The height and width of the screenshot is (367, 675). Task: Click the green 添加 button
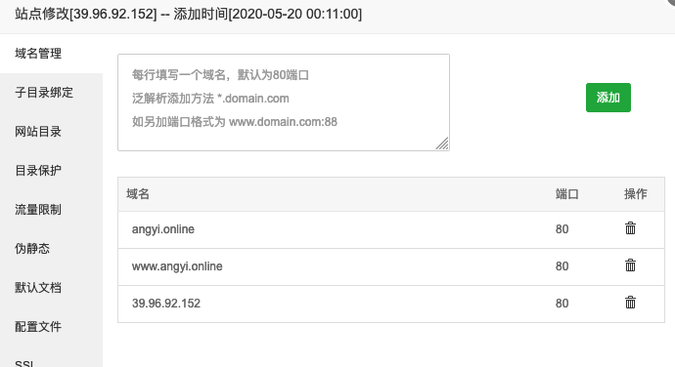tap(607, 98)
